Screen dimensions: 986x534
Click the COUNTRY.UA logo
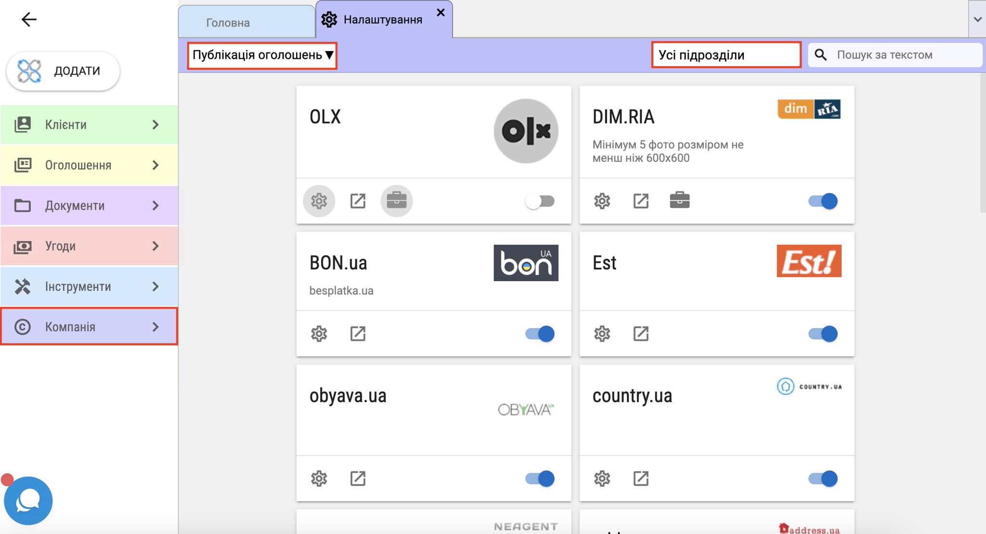(809, 386)
